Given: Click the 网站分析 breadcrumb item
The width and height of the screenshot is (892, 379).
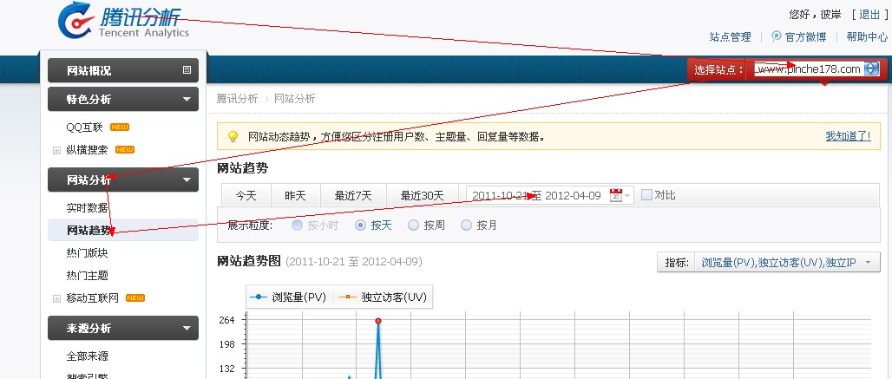Looking at the screenshot, I should coord(294,98).
